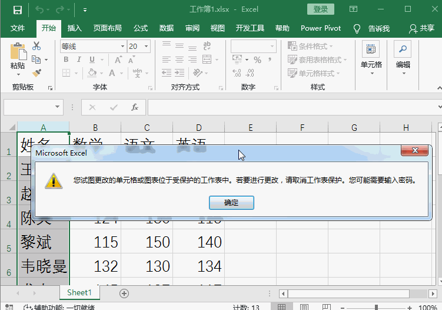Open the font name dropdown
The height and width of the screenshot is (310, 442).
click(x=122, y=46)
